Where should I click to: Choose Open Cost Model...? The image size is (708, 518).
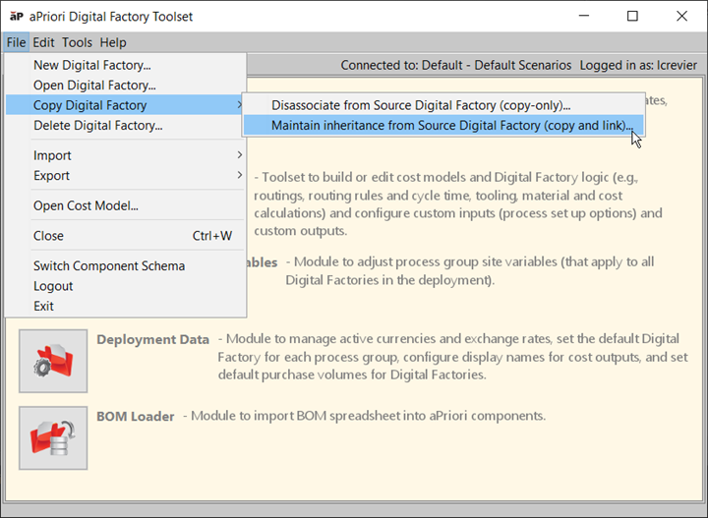[126, 205]
